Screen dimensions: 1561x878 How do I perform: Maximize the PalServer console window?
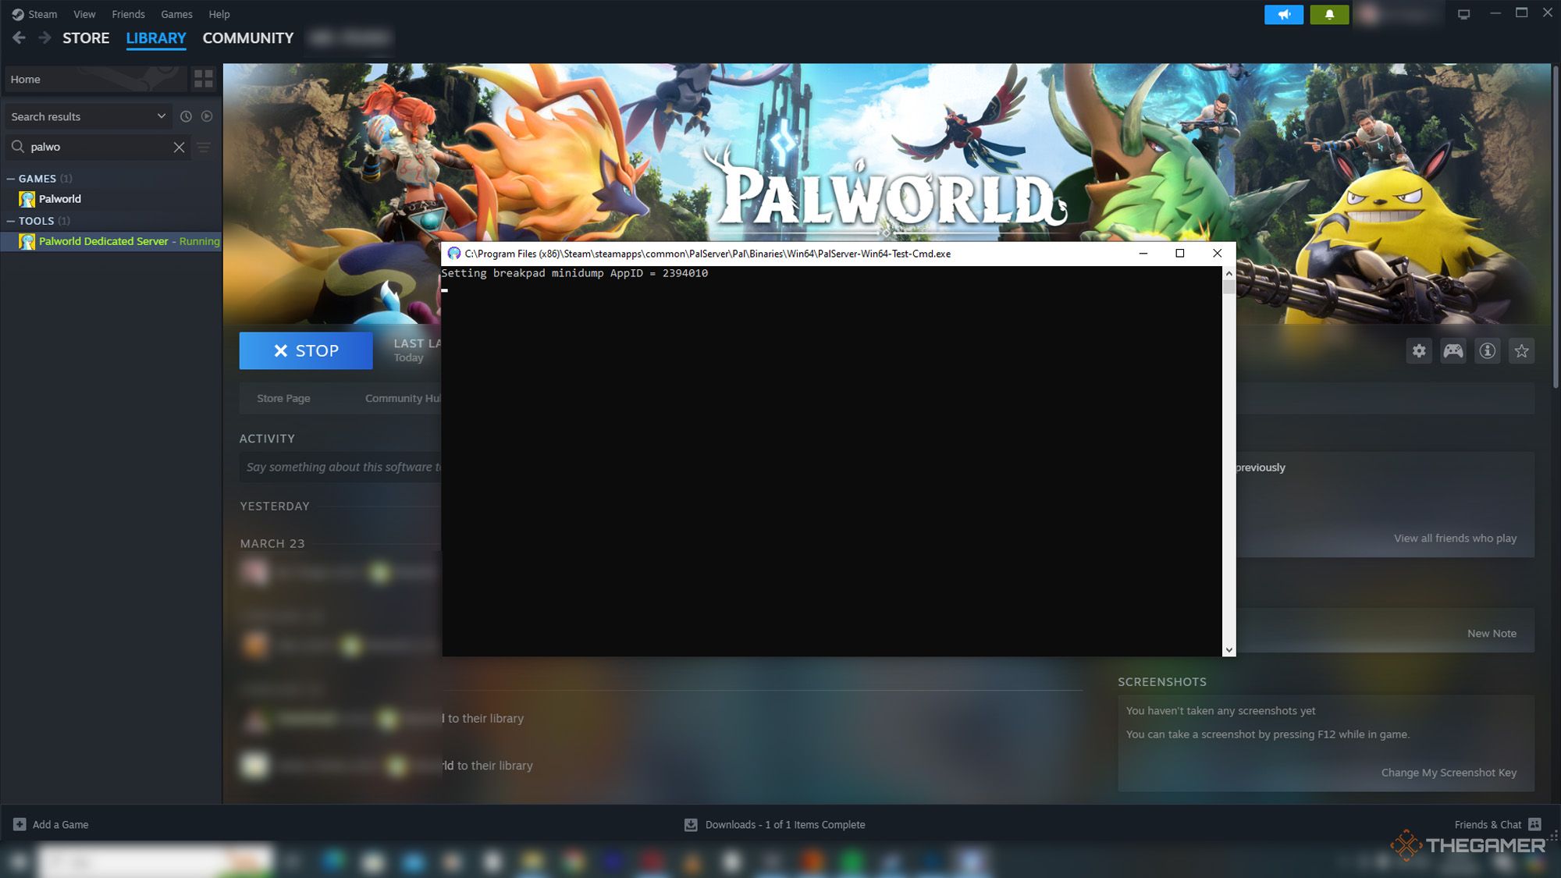[1179, 253]
